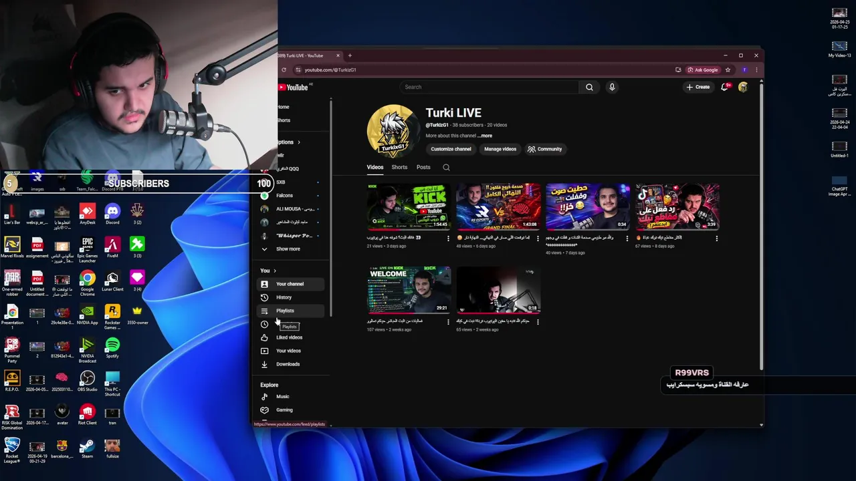Open History in YouTube sidebar
Image resolution: width=856 pixels, height=481 pixels.
point(292,297)
